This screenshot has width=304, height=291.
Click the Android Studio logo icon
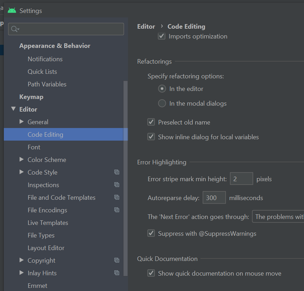pos(12,10)
